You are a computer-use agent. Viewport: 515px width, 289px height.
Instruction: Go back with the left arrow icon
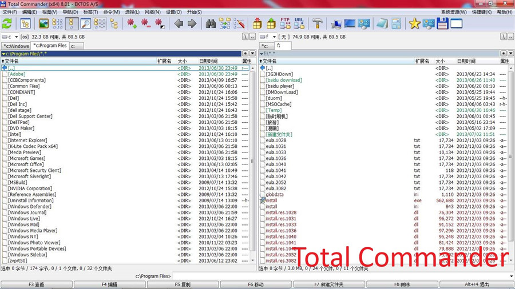coord(179,23)
